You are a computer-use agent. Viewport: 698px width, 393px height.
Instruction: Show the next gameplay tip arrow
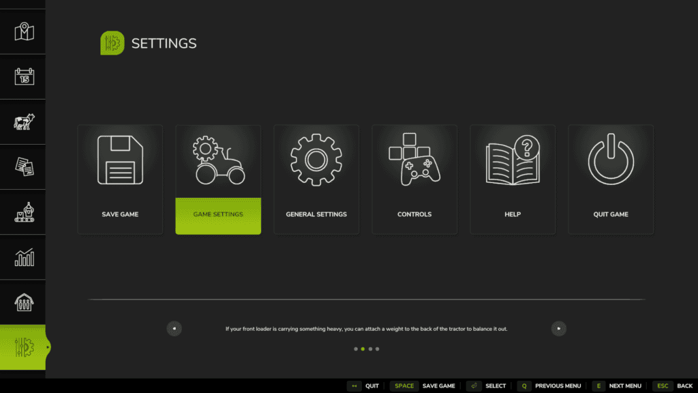tap(558, 328)
